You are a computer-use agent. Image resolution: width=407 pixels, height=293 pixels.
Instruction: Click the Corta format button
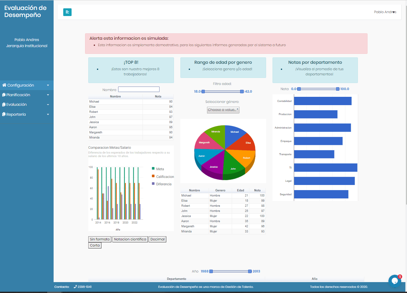tap(95, 246)
